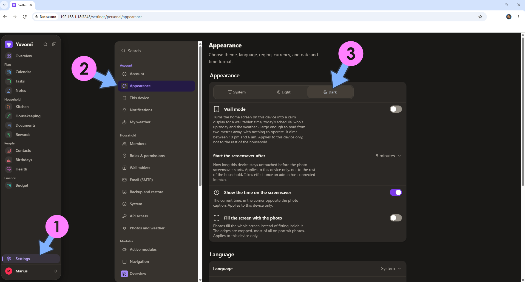Click the Budget wallet icon
This screenshot has width=525, height=282.
coord(9,185)
